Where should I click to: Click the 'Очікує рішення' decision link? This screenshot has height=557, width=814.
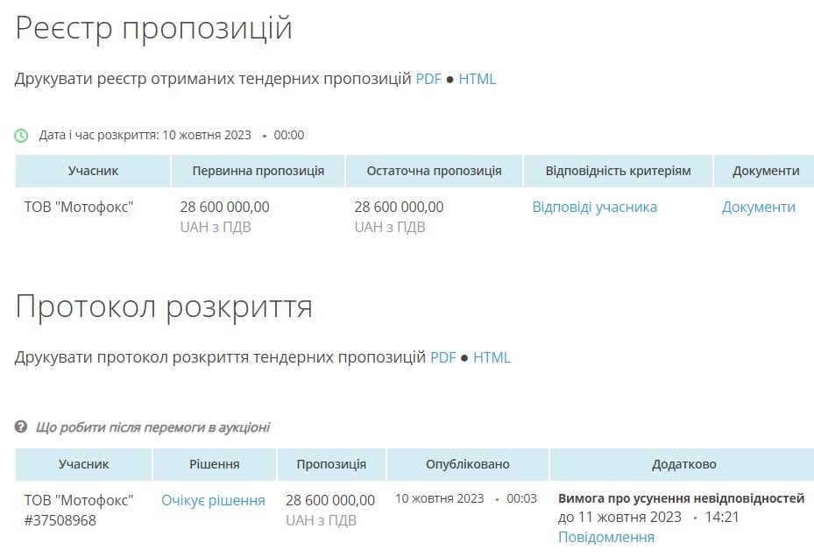213,500
